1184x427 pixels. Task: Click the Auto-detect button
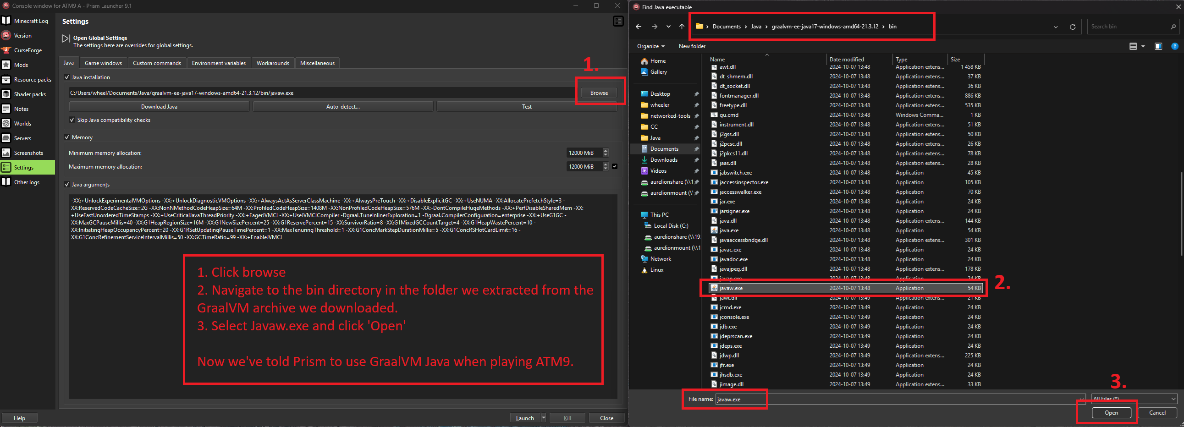343,107
